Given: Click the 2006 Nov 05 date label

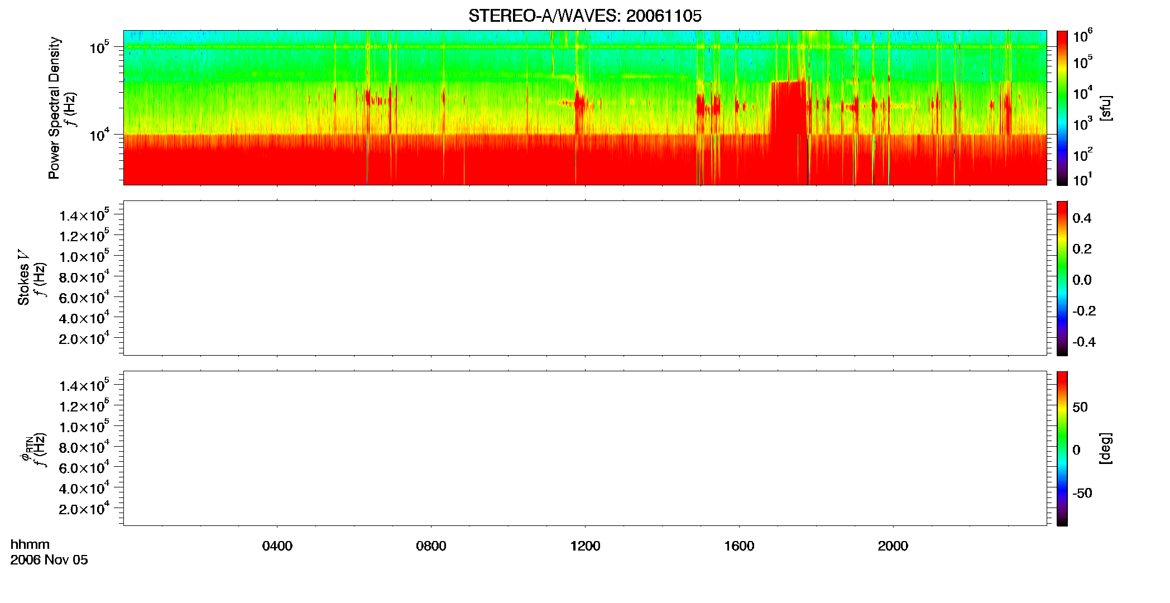Looking at the screenshot, I should [49, 560].
